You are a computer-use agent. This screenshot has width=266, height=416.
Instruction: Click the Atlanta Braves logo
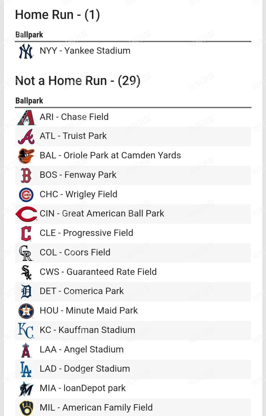pyautogui.click(x=26, y=137)
